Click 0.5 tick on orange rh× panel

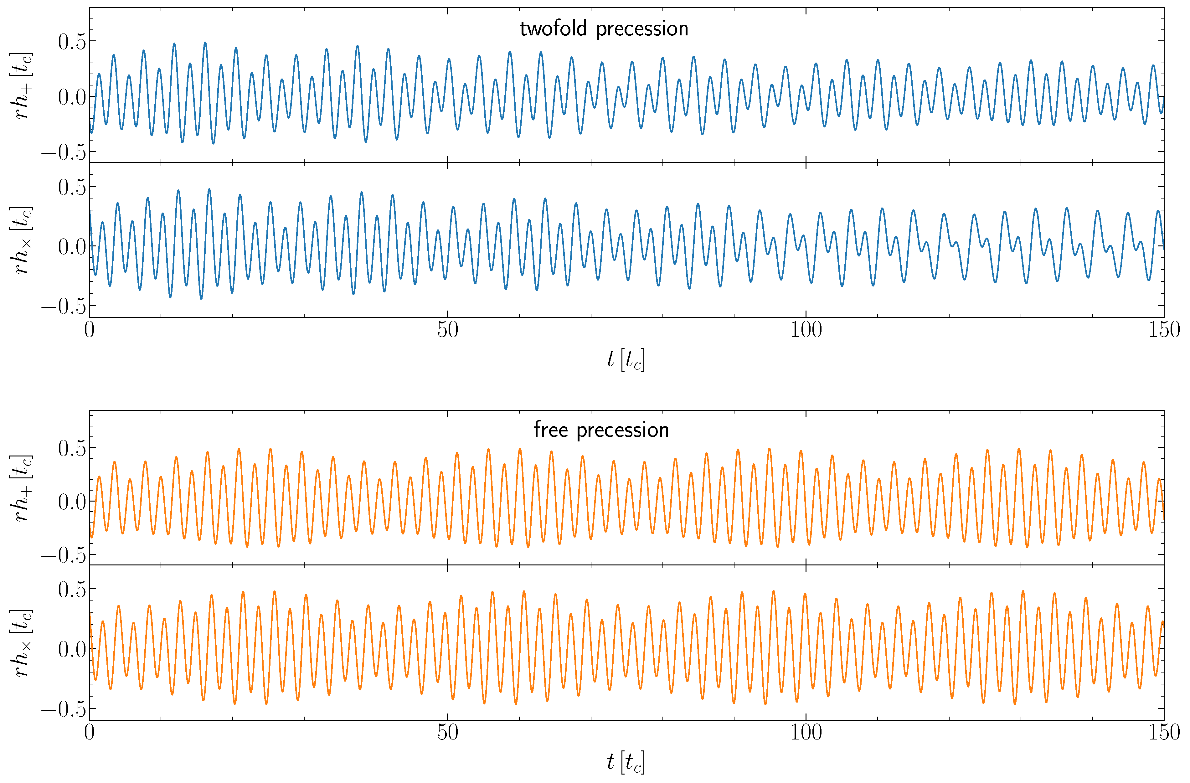[71, 590]
